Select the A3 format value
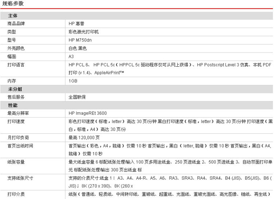This screenshot has width=274, height=199. coord(71,56)
